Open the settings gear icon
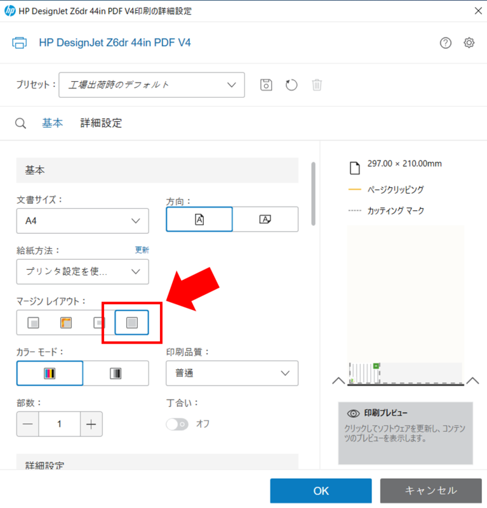Screen dimensions: 487x508 [469, 43]
